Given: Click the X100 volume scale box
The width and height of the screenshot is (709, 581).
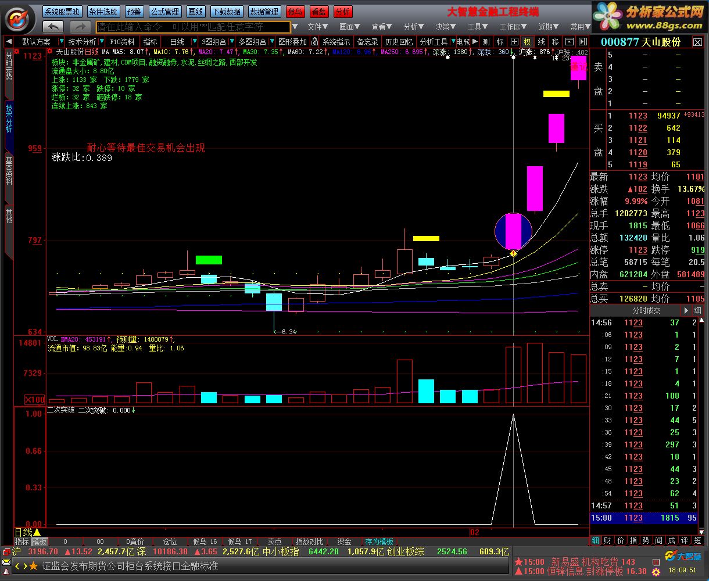Looking at the screenshot, I should tap(34, 400).
